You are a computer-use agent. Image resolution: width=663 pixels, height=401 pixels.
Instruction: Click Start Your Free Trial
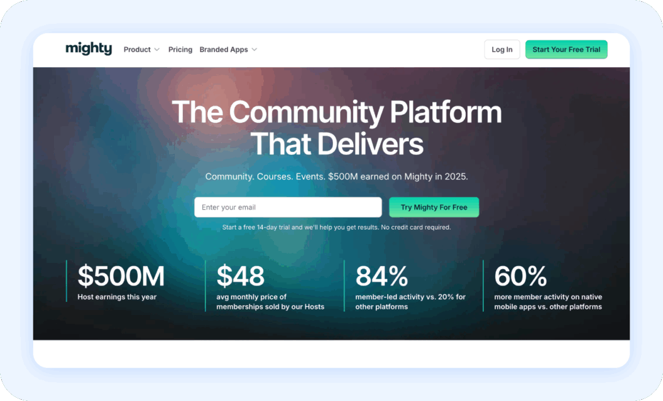point(566,49)
